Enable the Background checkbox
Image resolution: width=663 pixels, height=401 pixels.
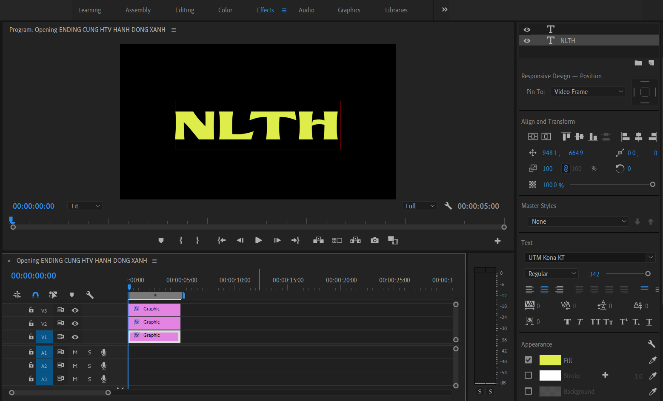pos(528,391)
